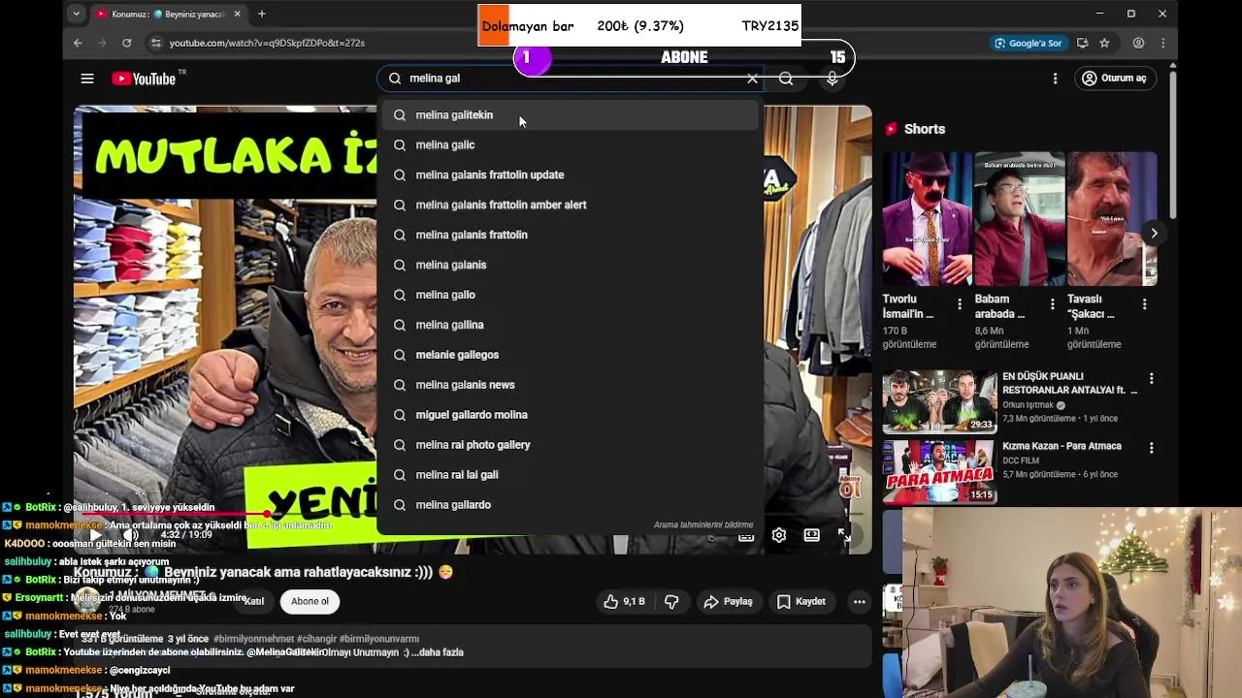Go back with the browser back arrow
Viewport: 1242px width, 698px height.
click(x=78, y=43)
